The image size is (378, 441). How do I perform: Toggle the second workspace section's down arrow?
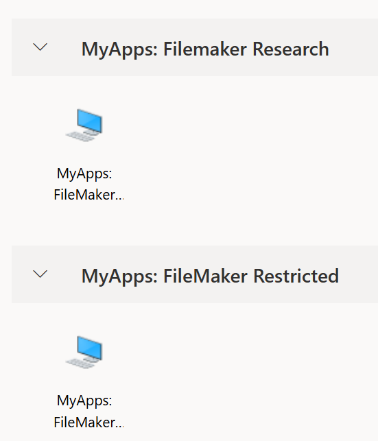[x=40, y=274]
